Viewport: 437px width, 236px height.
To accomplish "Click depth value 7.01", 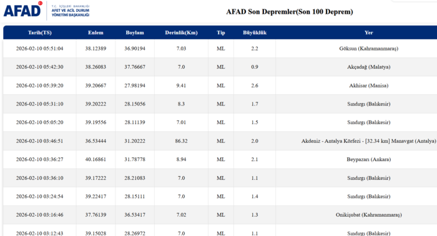I will coord(181,122).
